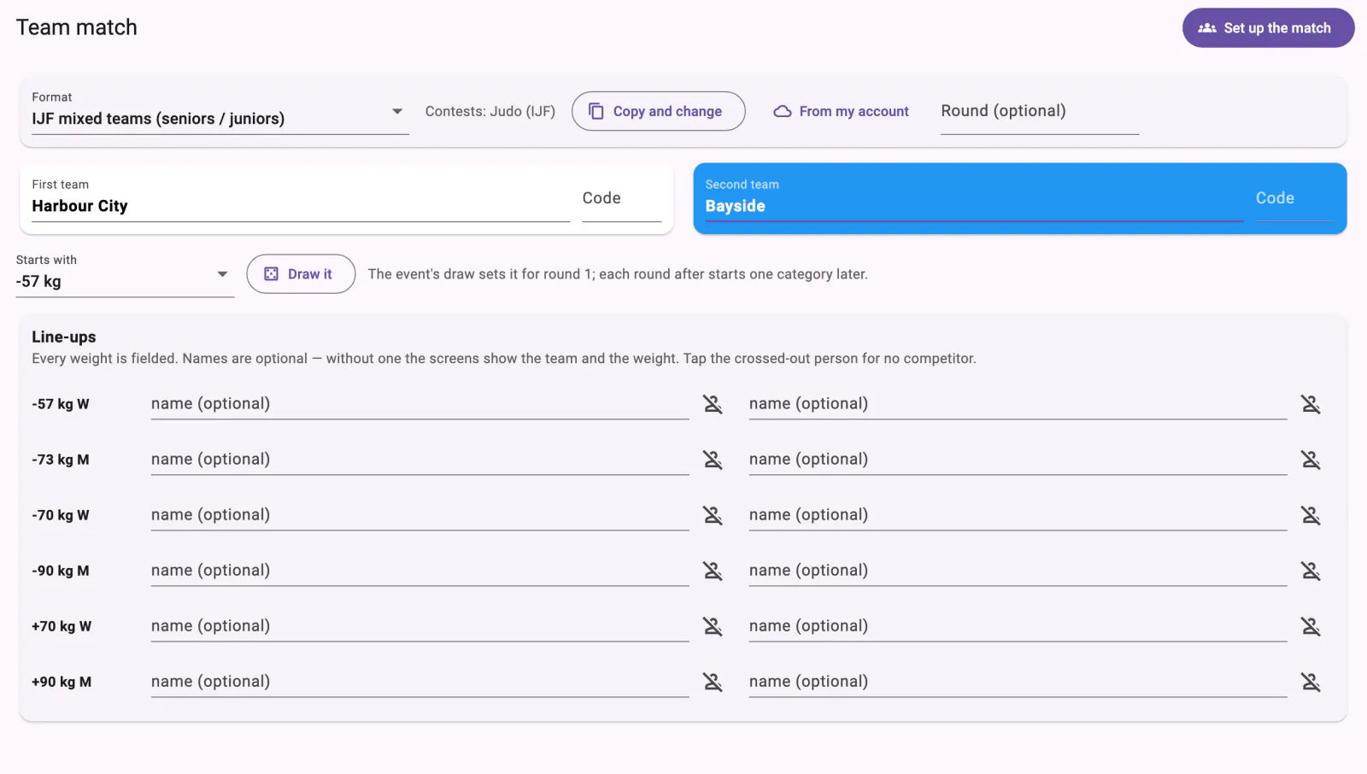This screenshot has height=774, width=1367.
Task: Click the 'Line-ups' heading
Action: pyautogui.click(x=64, y=337)
